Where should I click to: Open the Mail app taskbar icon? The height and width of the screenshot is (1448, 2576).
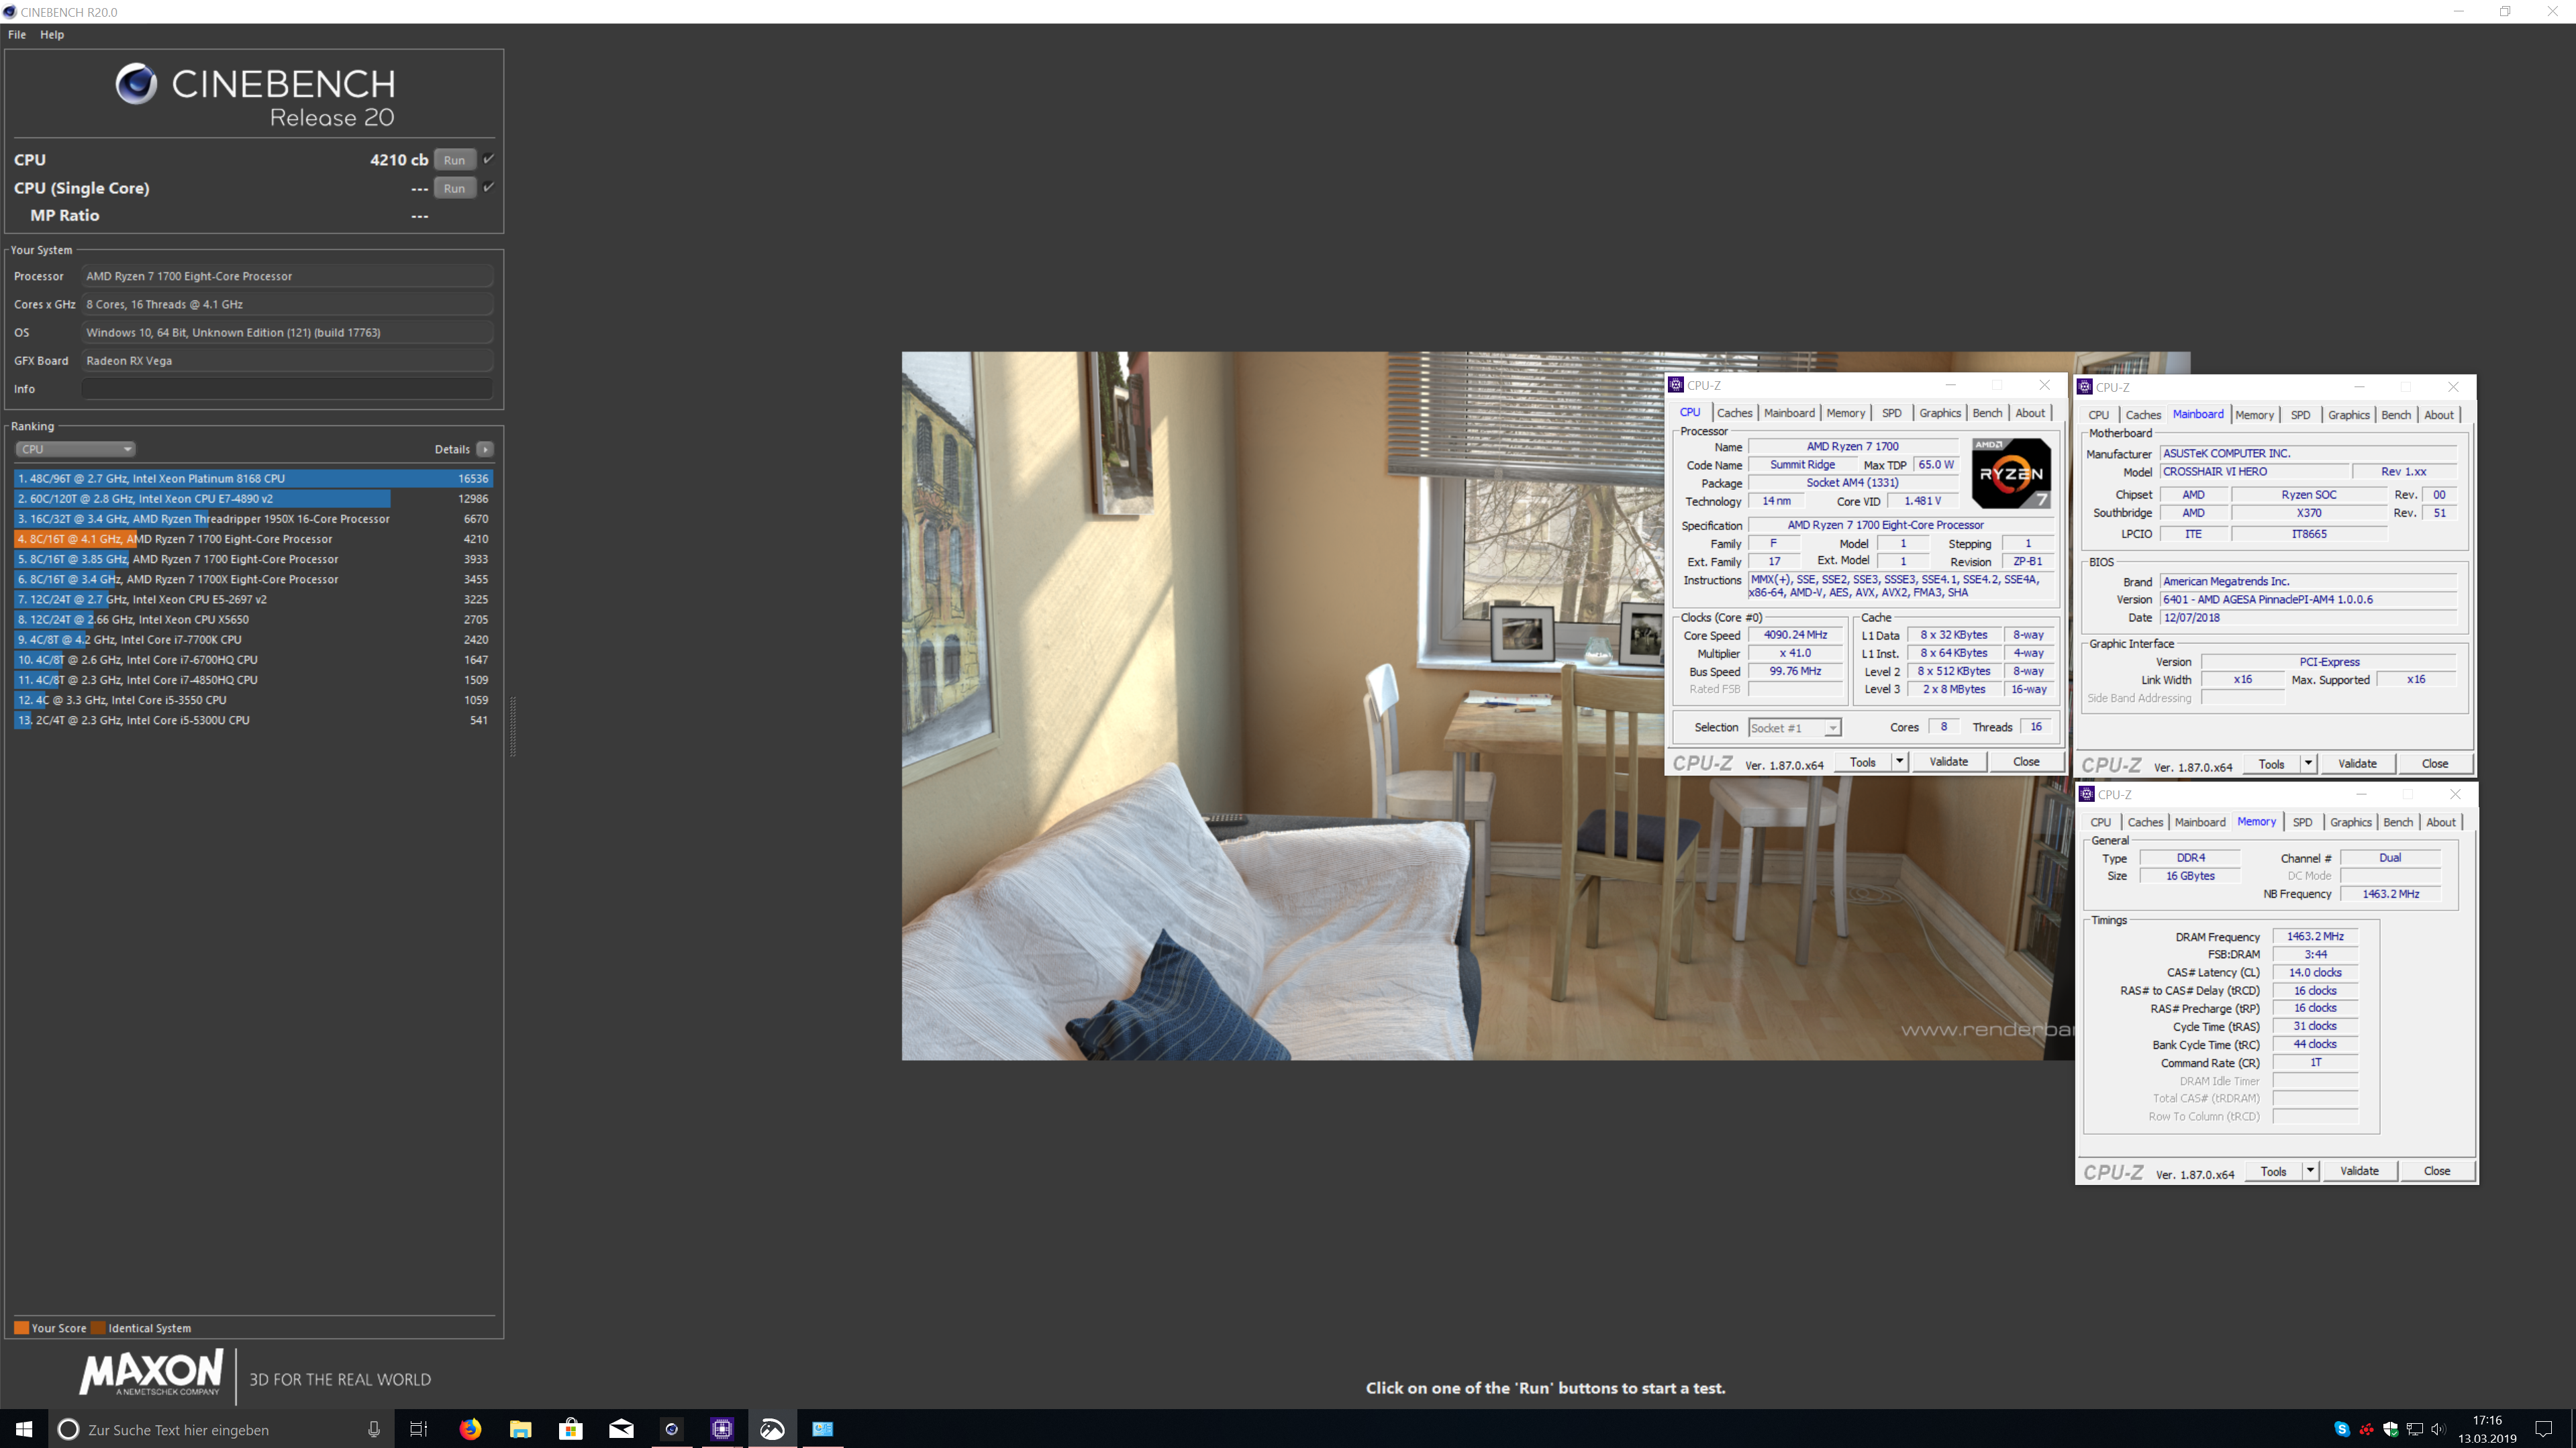(621, 1428)
